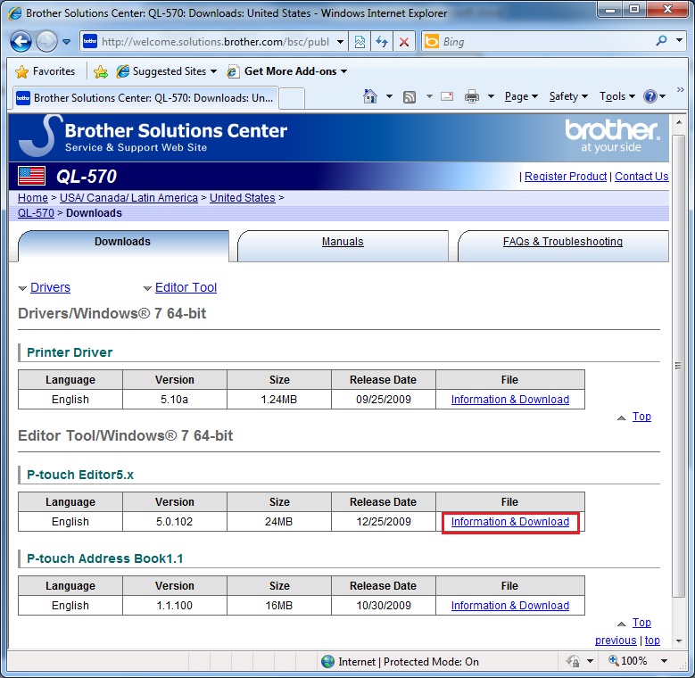695x678 pixels.
Task: Click the Read Mail envelope icon
Action: tap(447, 96)
